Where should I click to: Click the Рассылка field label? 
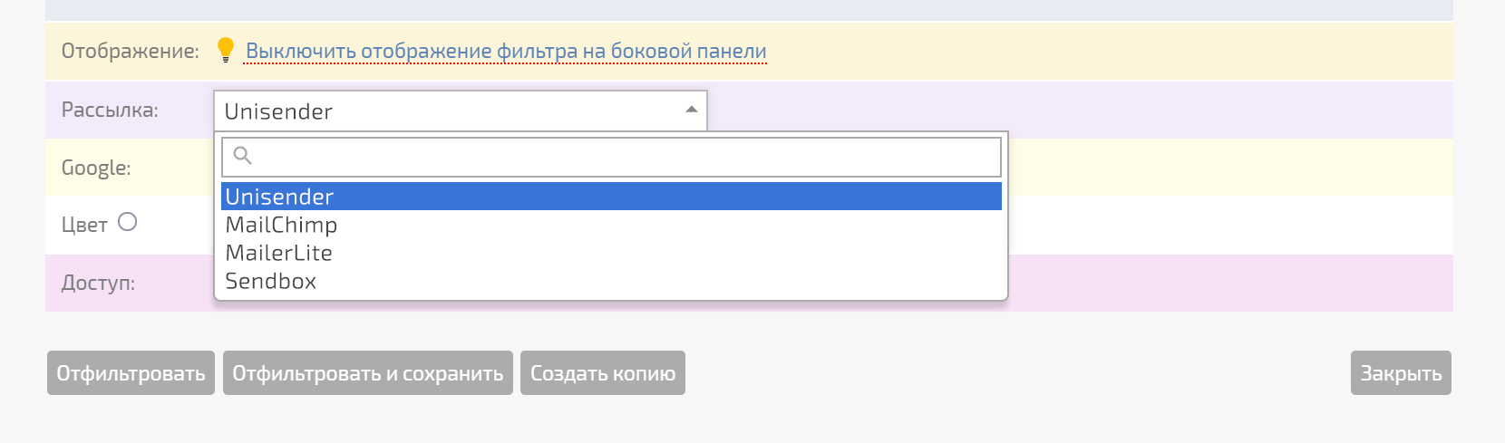pos(110,111)
